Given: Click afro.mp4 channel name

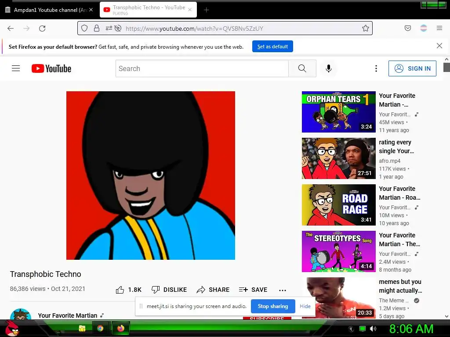Looking at the screenshot, I should click(x=389, y=161).
